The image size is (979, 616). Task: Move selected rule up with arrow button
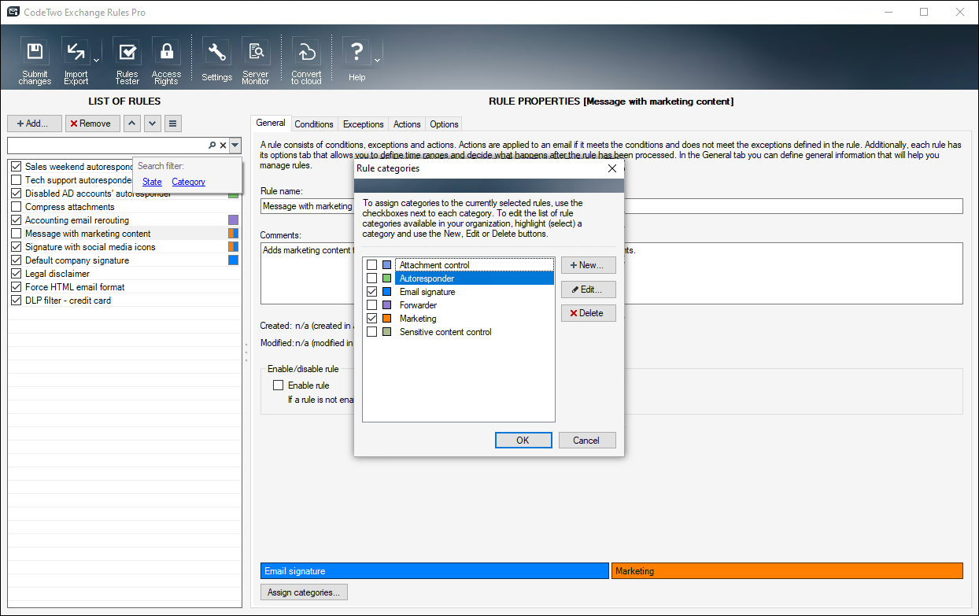(x=132, y=124)
